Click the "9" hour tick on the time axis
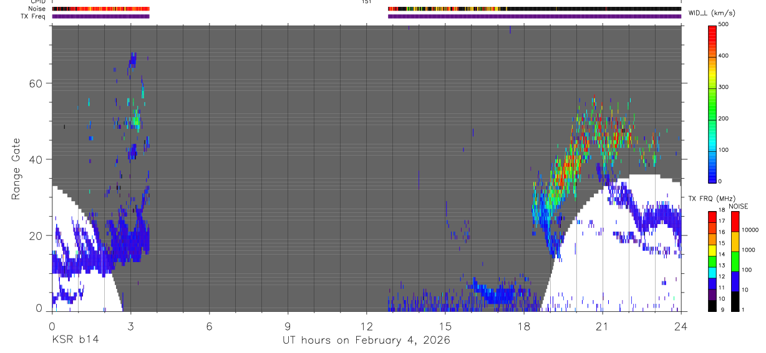The height and width of the screenshot is (353, 766). click(x=288, y=326)
